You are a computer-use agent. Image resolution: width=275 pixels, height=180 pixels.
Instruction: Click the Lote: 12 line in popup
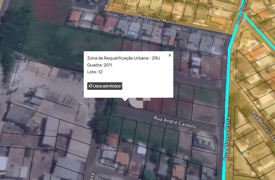click(x=95, y=72)
